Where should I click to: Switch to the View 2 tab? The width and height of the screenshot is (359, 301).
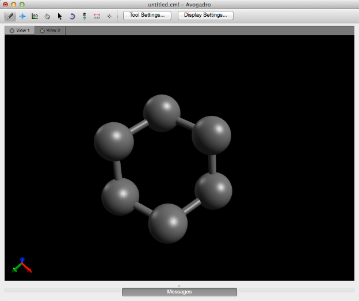pyautogui.click(x=54, y=31)
